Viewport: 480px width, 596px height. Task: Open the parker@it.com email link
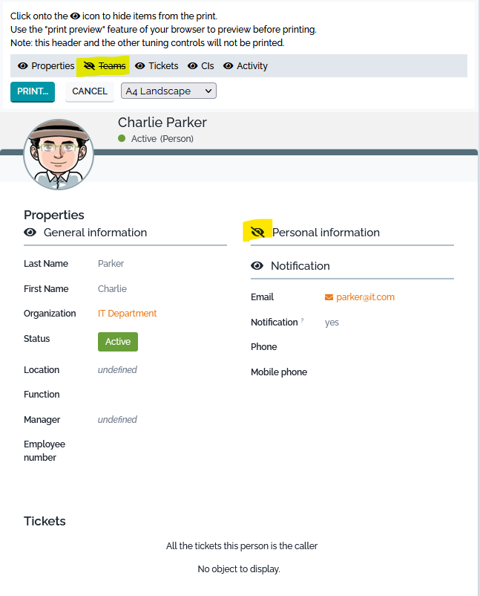365,297
